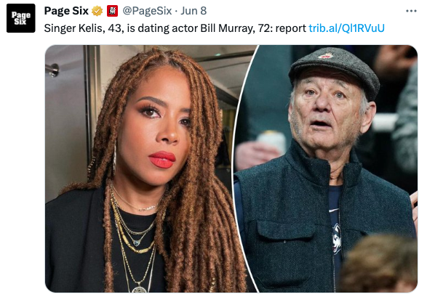This screenshot has height=302, width=427.
Task: Click the gold verified checkmark badge
Action: 97,11
